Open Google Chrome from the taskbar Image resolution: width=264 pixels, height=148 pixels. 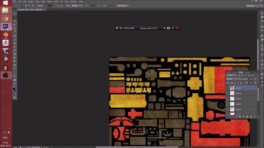point(5,18)
